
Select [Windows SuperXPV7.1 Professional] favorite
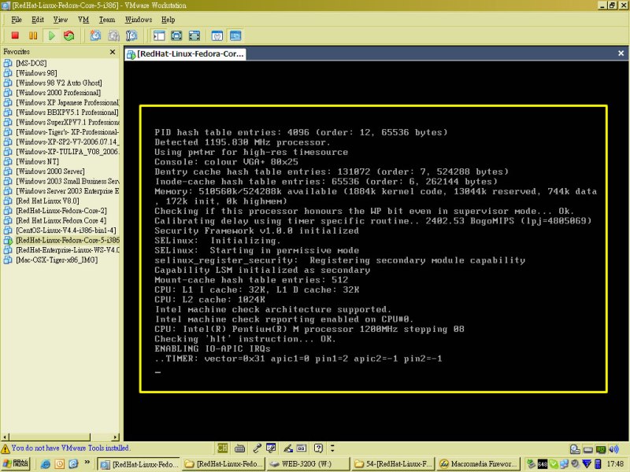61,122
